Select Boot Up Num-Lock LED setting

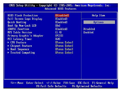point(22,26)
